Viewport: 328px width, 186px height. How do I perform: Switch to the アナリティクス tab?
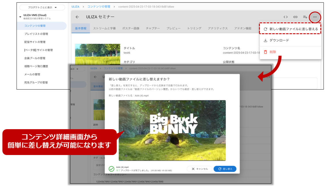pos(218,28)
